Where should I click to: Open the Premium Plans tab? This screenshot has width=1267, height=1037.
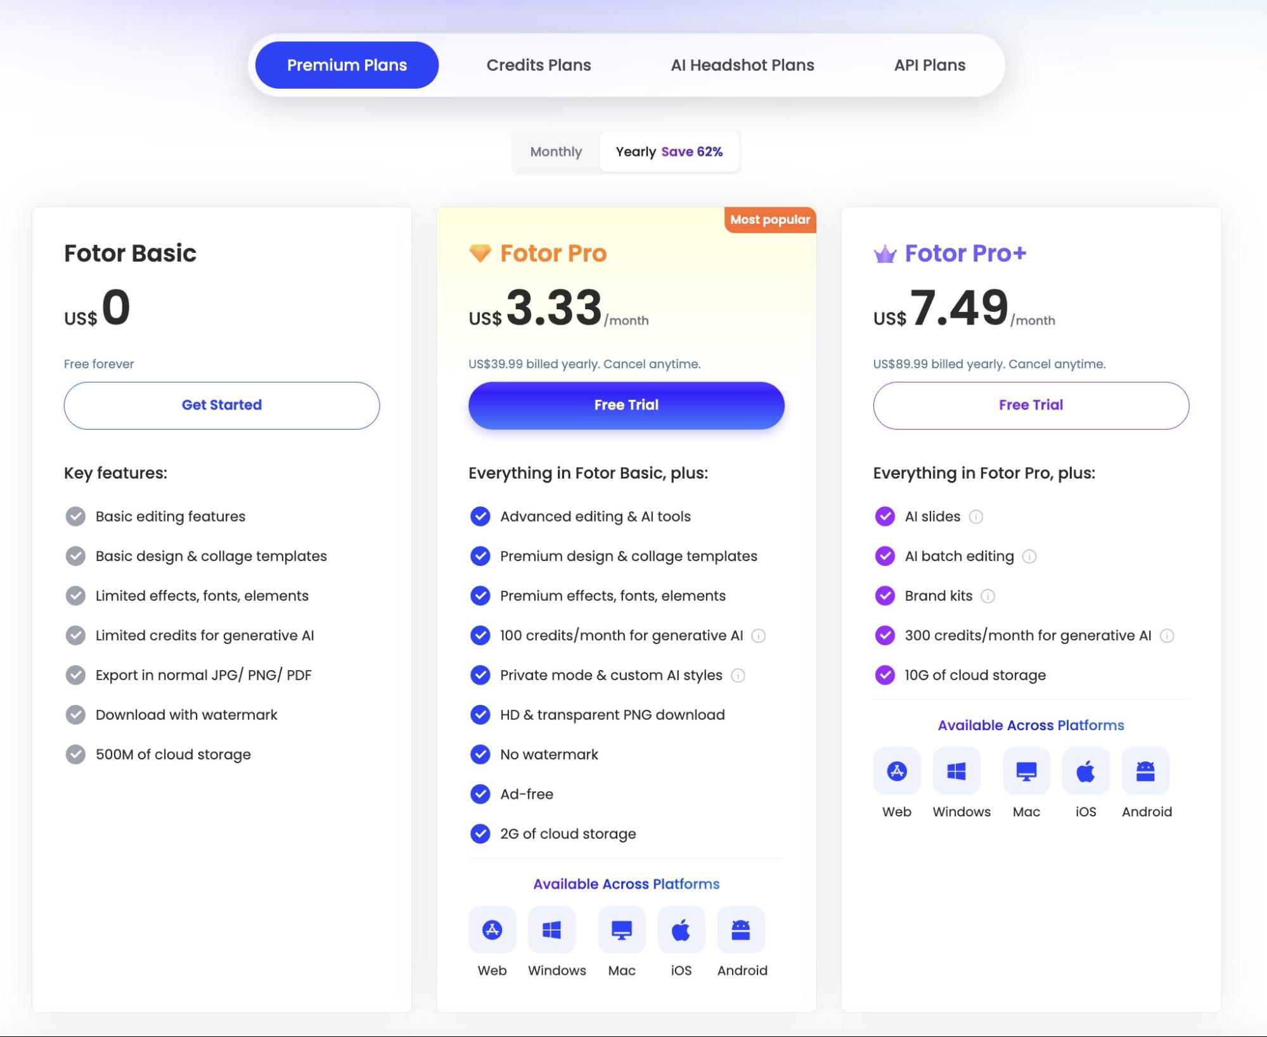347,65
